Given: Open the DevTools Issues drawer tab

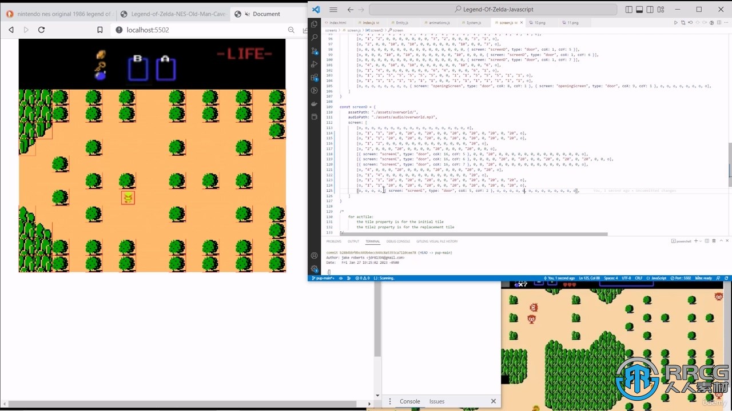Looking at the screenshot, I should coord(437,401).
